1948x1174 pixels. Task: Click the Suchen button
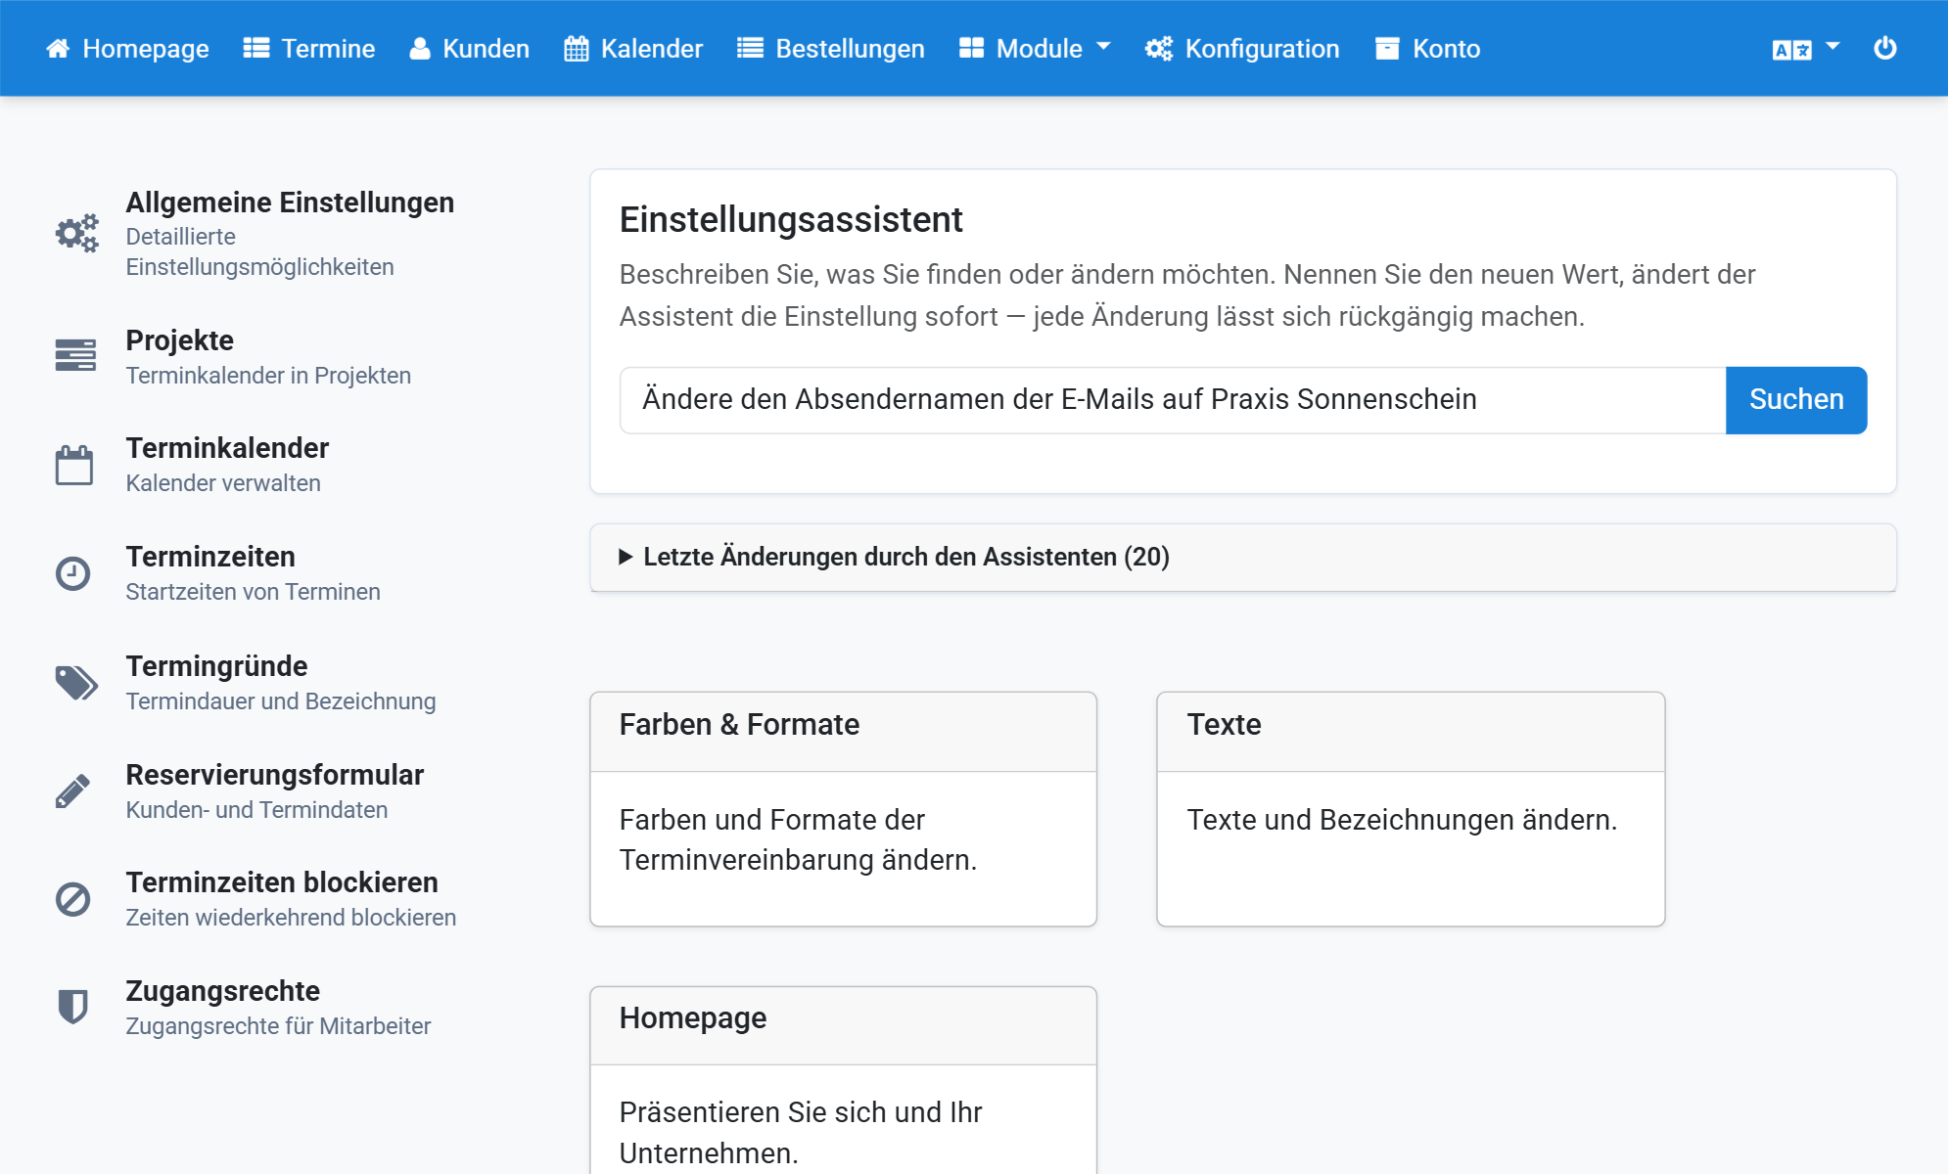[x=1796, y=400]
